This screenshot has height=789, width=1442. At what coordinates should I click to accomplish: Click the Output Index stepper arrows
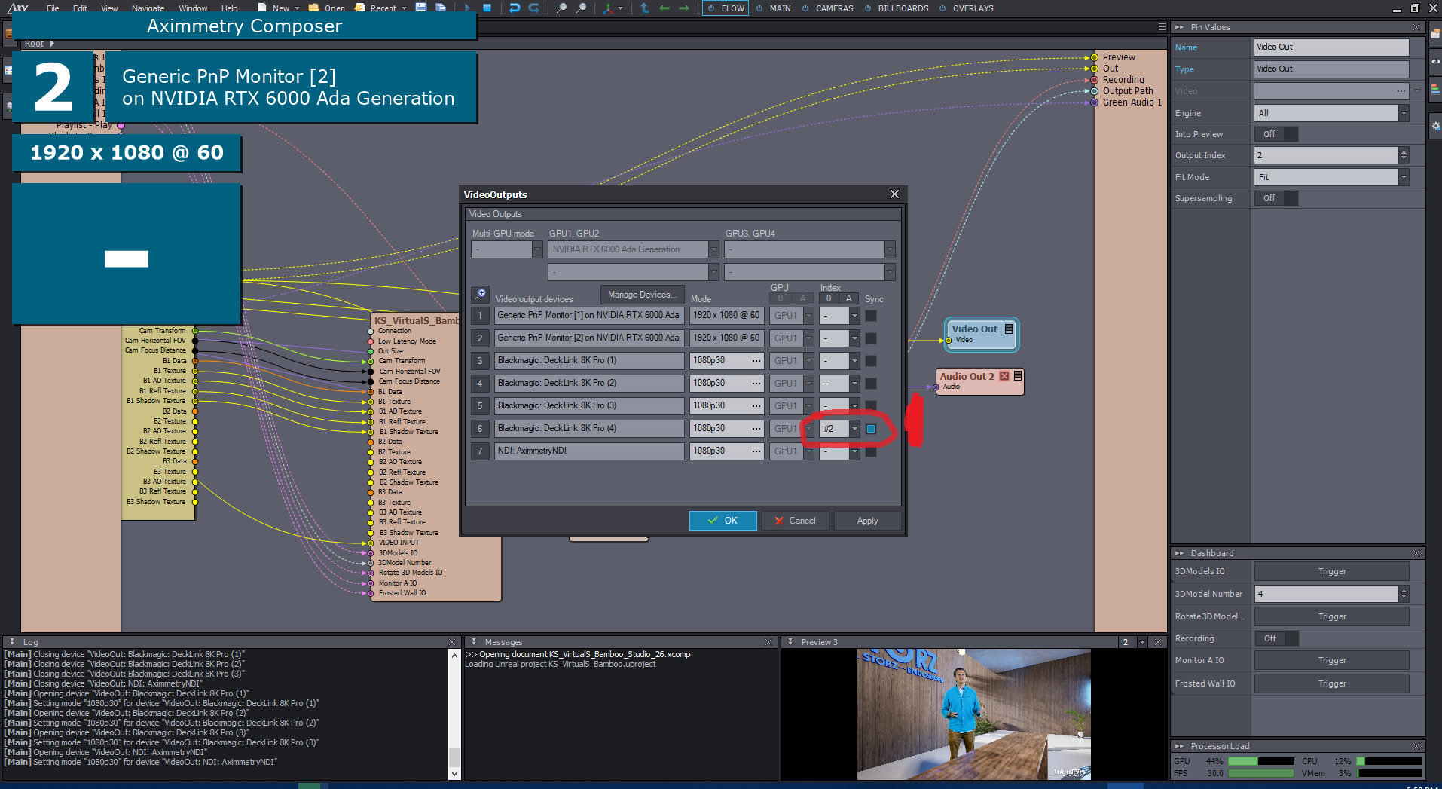tap(1404, 155)
